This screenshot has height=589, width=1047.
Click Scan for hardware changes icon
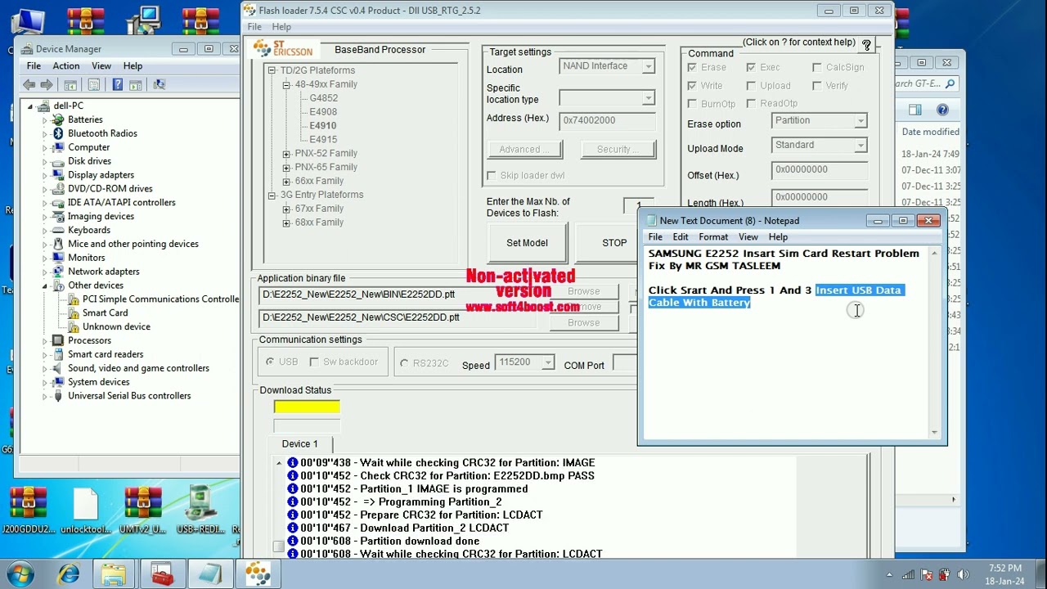click(x=159, y=84)
